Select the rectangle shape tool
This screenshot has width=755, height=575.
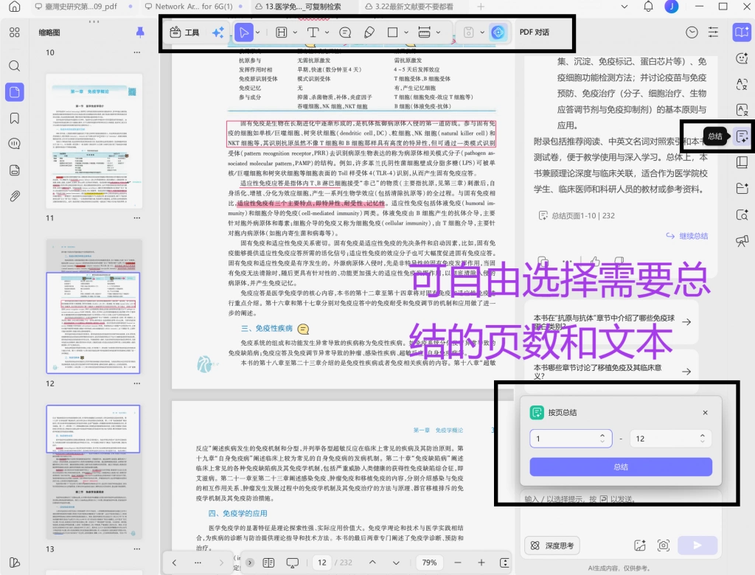(392, 32)
